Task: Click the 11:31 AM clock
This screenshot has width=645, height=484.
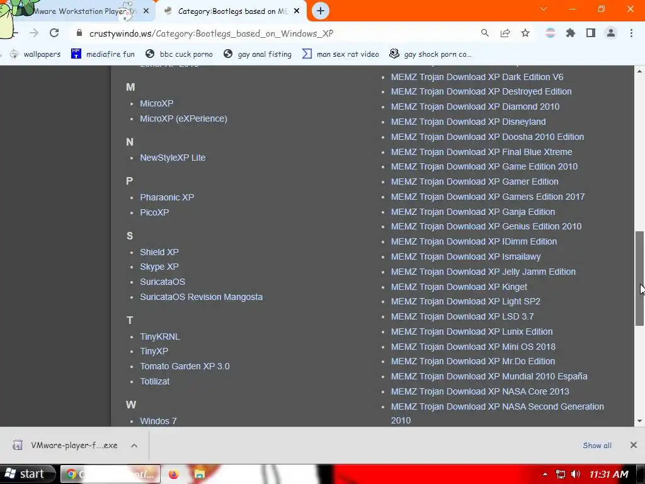Action: coord(609,474)
